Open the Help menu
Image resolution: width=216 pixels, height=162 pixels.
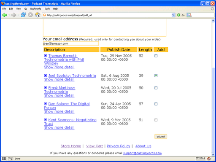55,9
